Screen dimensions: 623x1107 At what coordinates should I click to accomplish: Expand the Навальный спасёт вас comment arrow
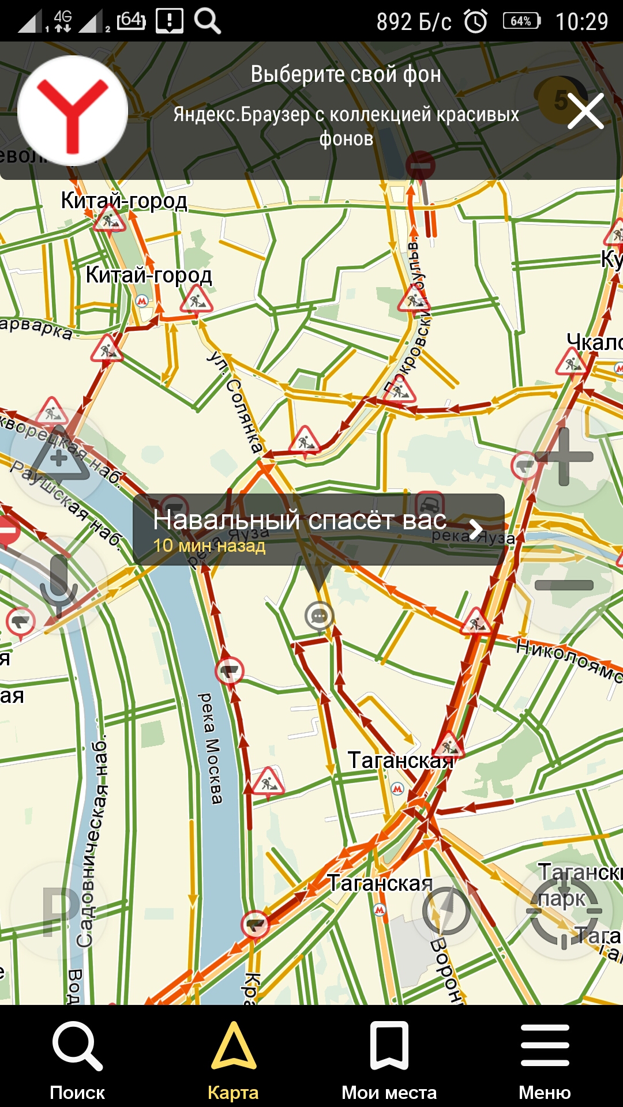(x=475, y=529)
